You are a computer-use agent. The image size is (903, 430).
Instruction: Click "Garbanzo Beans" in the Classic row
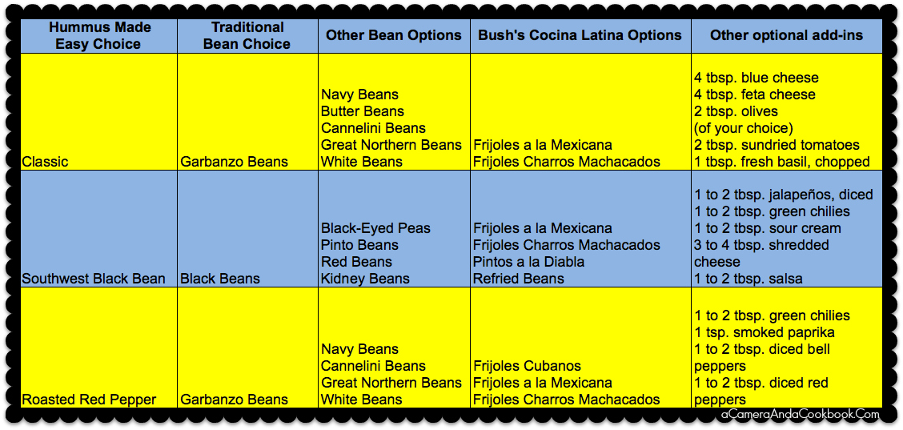(234, 162)
